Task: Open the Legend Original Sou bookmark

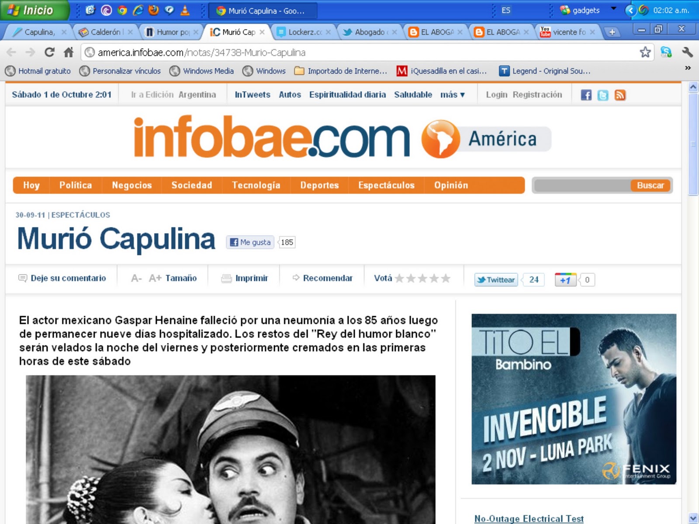Action: 545,71
